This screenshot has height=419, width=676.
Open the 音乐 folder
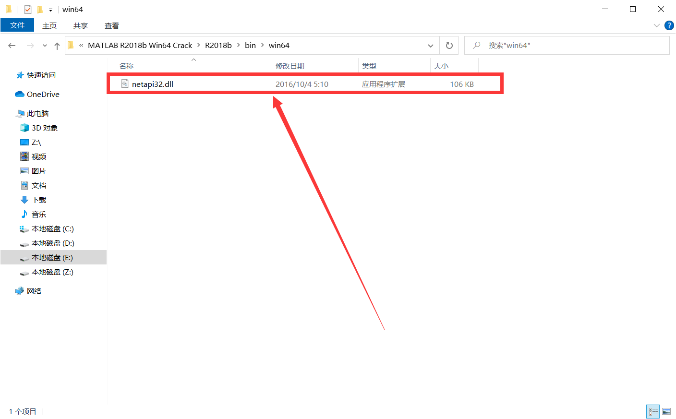(x=39, y=215)
